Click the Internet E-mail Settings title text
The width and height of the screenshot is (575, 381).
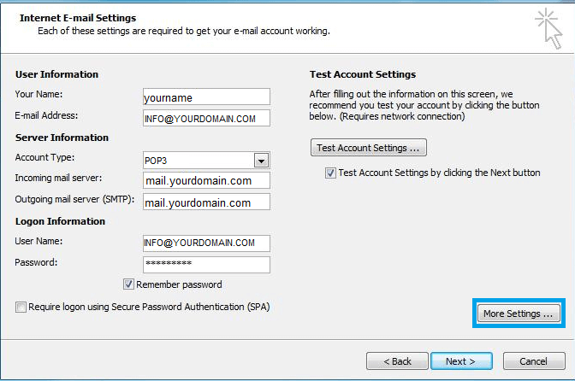click(78, 18)
